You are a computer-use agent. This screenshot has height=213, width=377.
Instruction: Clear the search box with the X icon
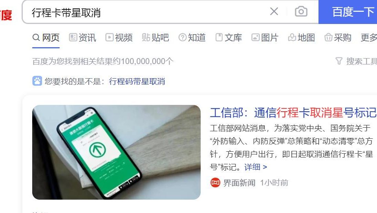point(274,11)
